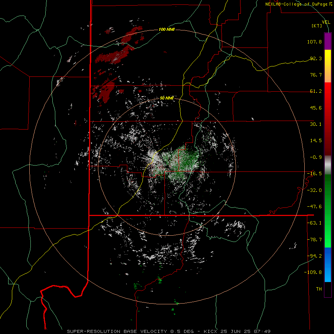
Task: Select the -47.6 velocity scale value
Action: tap(314, 207)
